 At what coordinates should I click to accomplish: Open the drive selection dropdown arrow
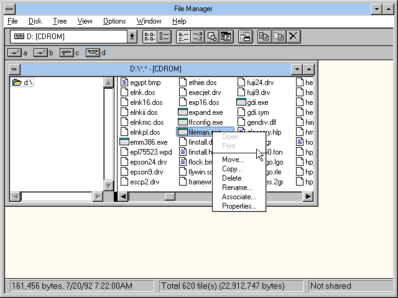[132, 37]
